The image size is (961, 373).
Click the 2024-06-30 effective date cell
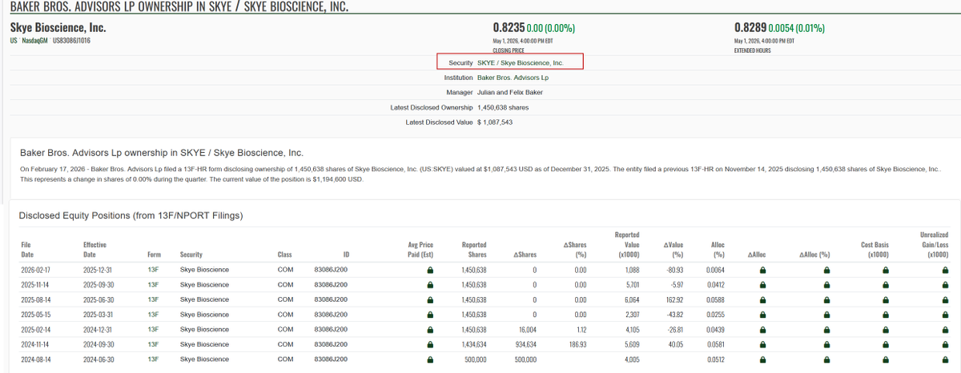(x=98, y=360)
